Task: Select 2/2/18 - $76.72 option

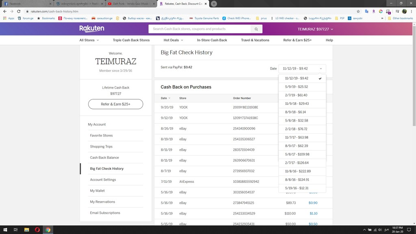Action: tap(302, 129)
